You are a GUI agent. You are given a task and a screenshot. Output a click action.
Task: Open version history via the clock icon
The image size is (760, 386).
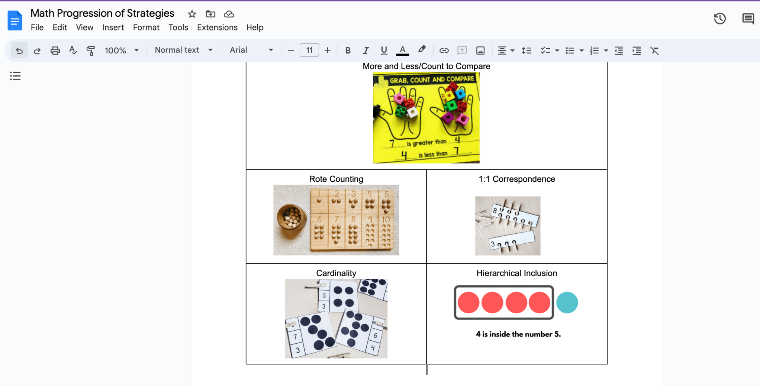pyautogui.click(x=720, y=19)
